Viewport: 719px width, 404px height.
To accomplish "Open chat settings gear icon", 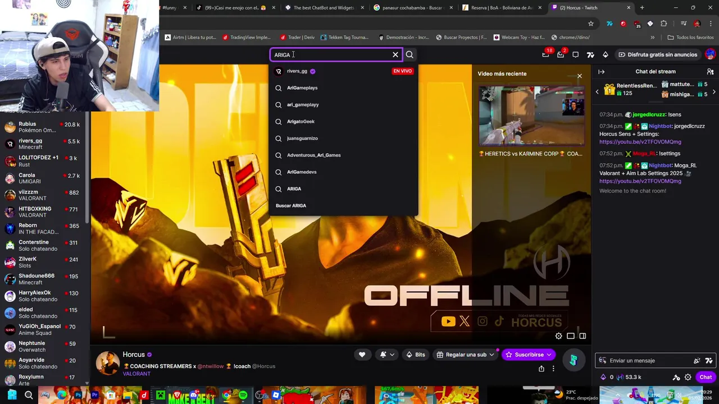I will [x=688, y=377].
